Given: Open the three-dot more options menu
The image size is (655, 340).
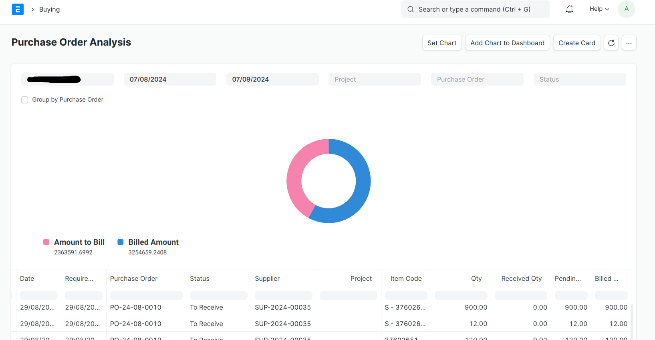Looking at the screenshot, I should point(629,43).
